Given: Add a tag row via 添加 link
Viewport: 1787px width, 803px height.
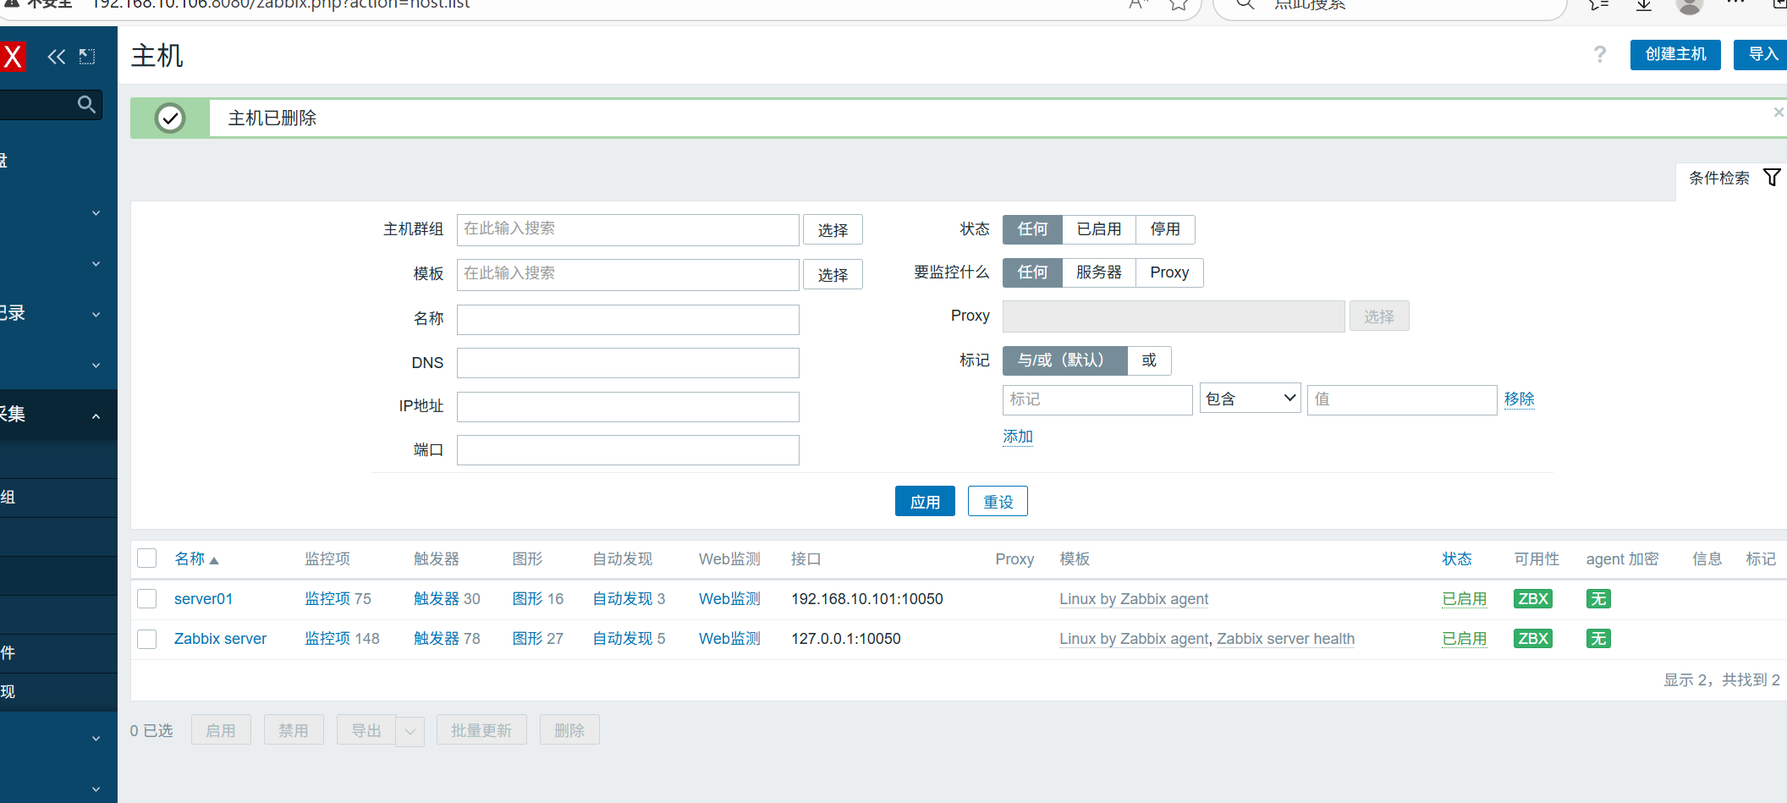Looking at the screenshot, I should point(1018,437).
